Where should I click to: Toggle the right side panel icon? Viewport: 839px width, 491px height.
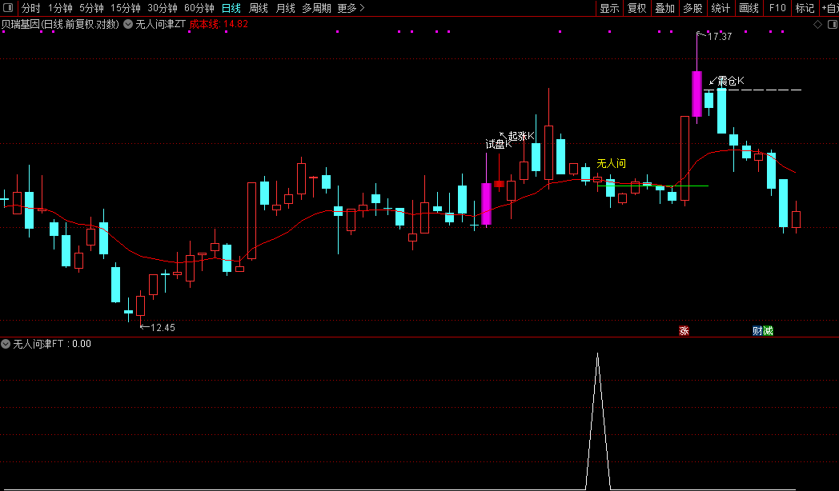832,25
